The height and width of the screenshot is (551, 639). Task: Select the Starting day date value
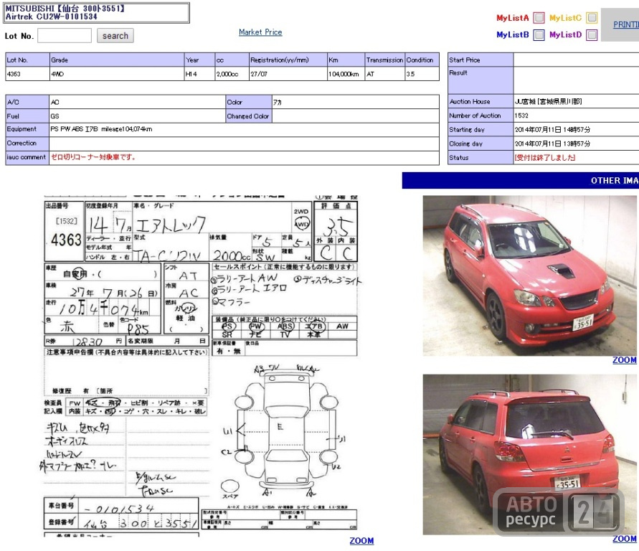tap(552, 130)
